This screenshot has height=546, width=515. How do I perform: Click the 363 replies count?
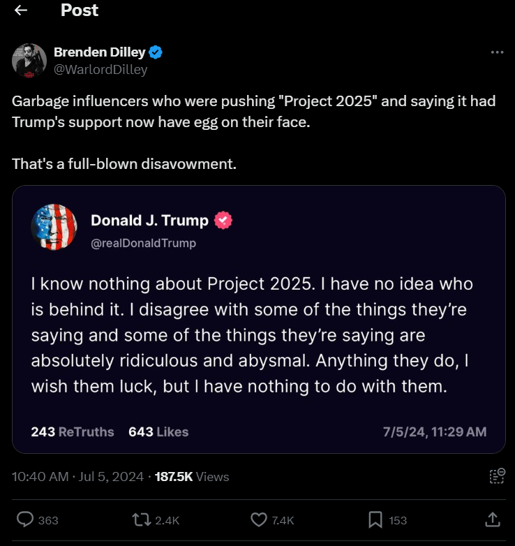click(48, 521)
